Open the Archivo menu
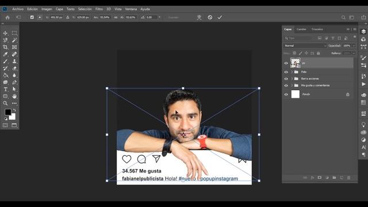368x207 pixels. click(x=18, y=9)
